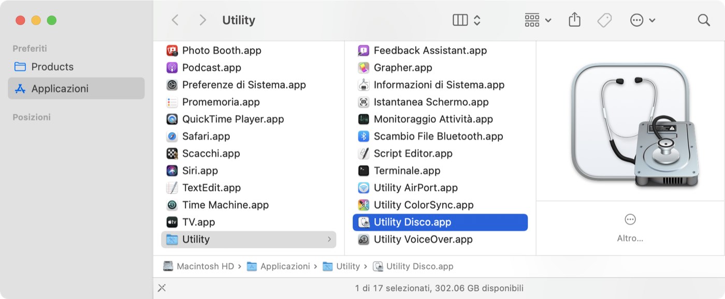Expand the Utility folder chevron
The width and height of the screenshot is (725, 299).
pos(329,240)
